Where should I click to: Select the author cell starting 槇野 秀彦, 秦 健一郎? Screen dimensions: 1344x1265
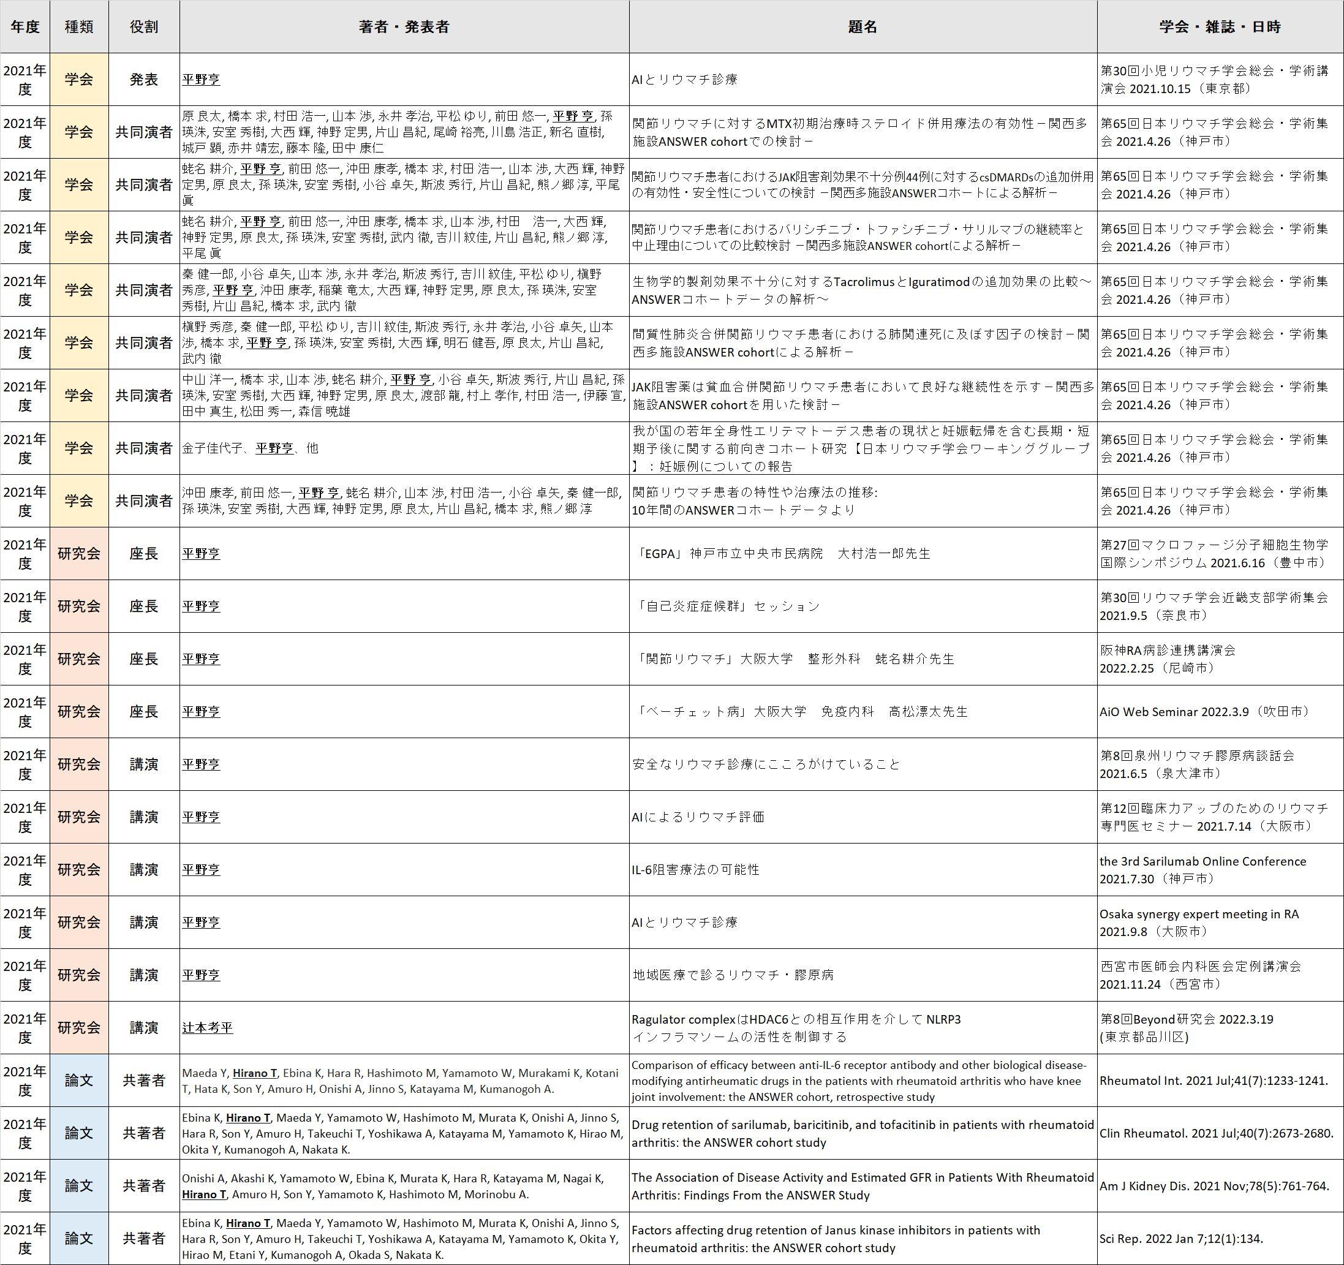(404, 343)
